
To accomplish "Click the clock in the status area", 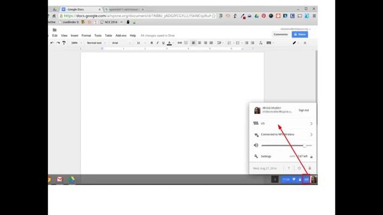I will [x=286, y=180].
